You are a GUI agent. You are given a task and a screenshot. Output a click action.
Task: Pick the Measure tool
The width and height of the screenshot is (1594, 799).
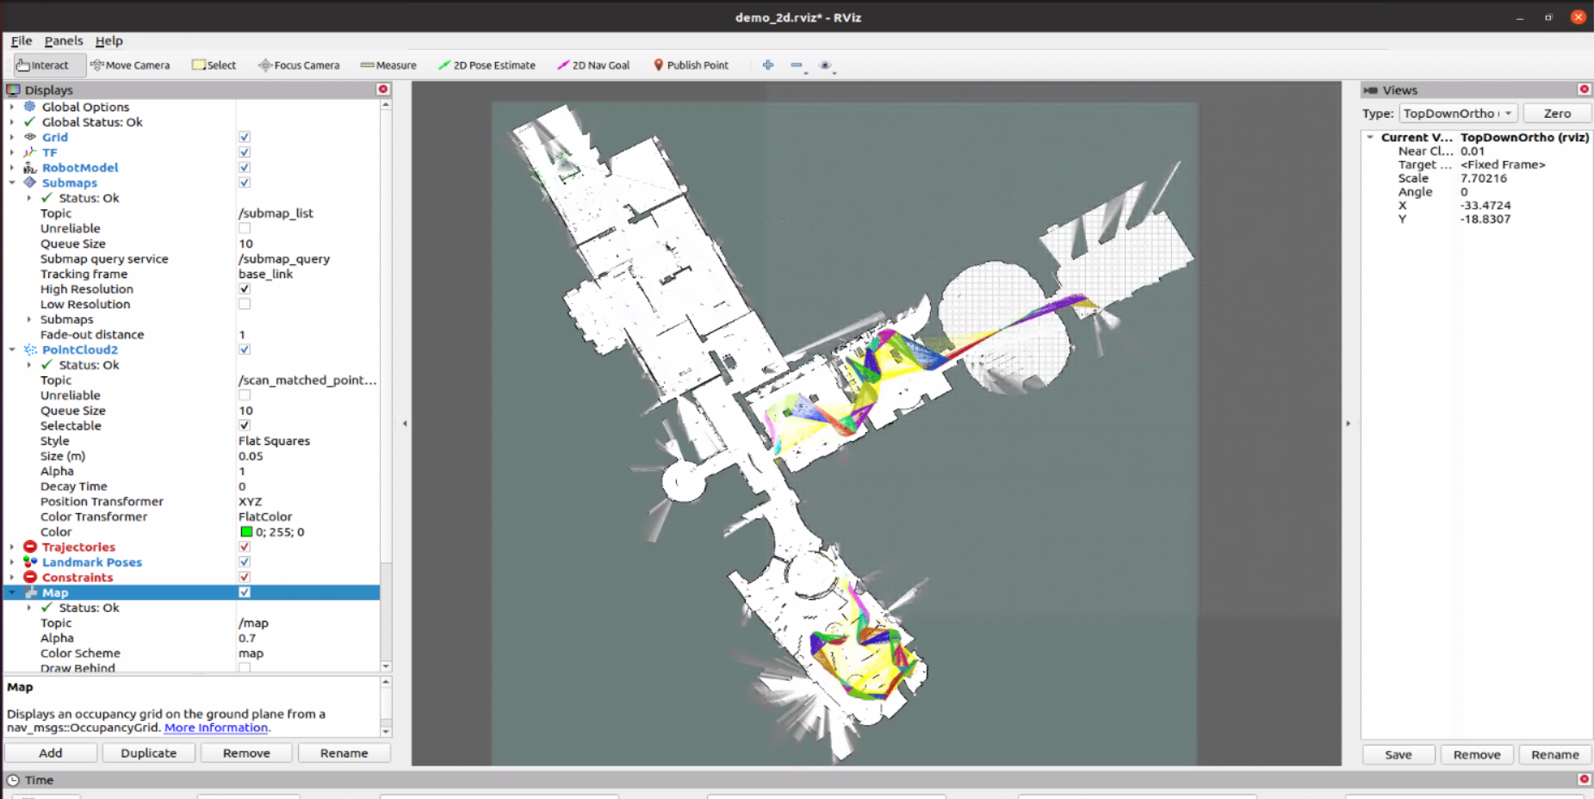(x=388, y=65)
